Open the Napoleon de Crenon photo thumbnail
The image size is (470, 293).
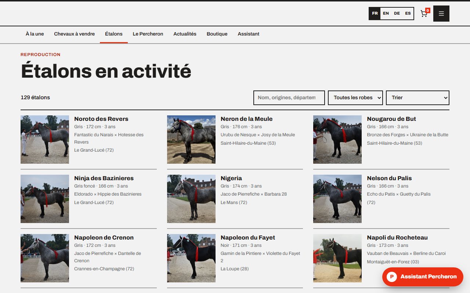pos(45,258)
